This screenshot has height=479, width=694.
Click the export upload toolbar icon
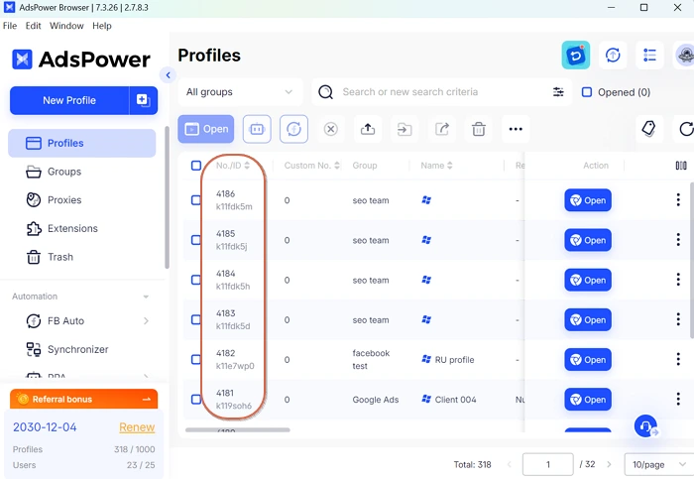[x=368, y=129]
